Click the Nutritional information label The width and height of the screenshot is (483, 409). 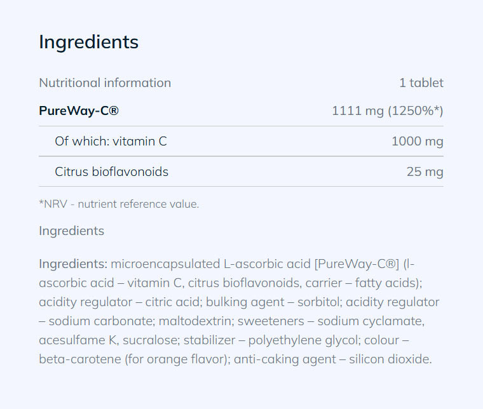(x=105, y=83)
